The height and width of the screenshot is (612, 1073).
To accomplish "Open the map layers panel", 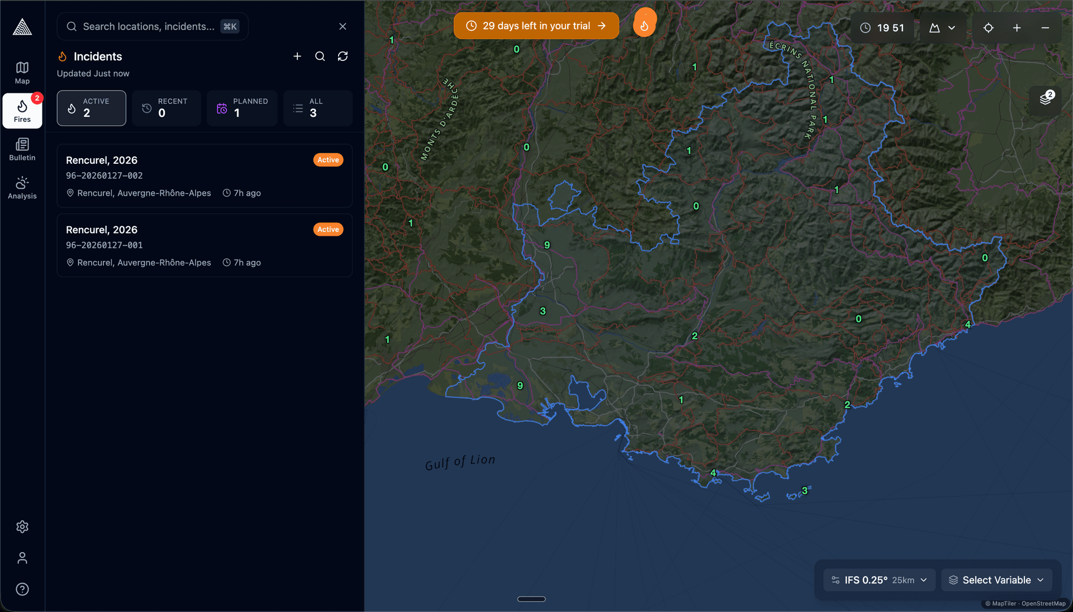I will click(x=1045, y=99).
